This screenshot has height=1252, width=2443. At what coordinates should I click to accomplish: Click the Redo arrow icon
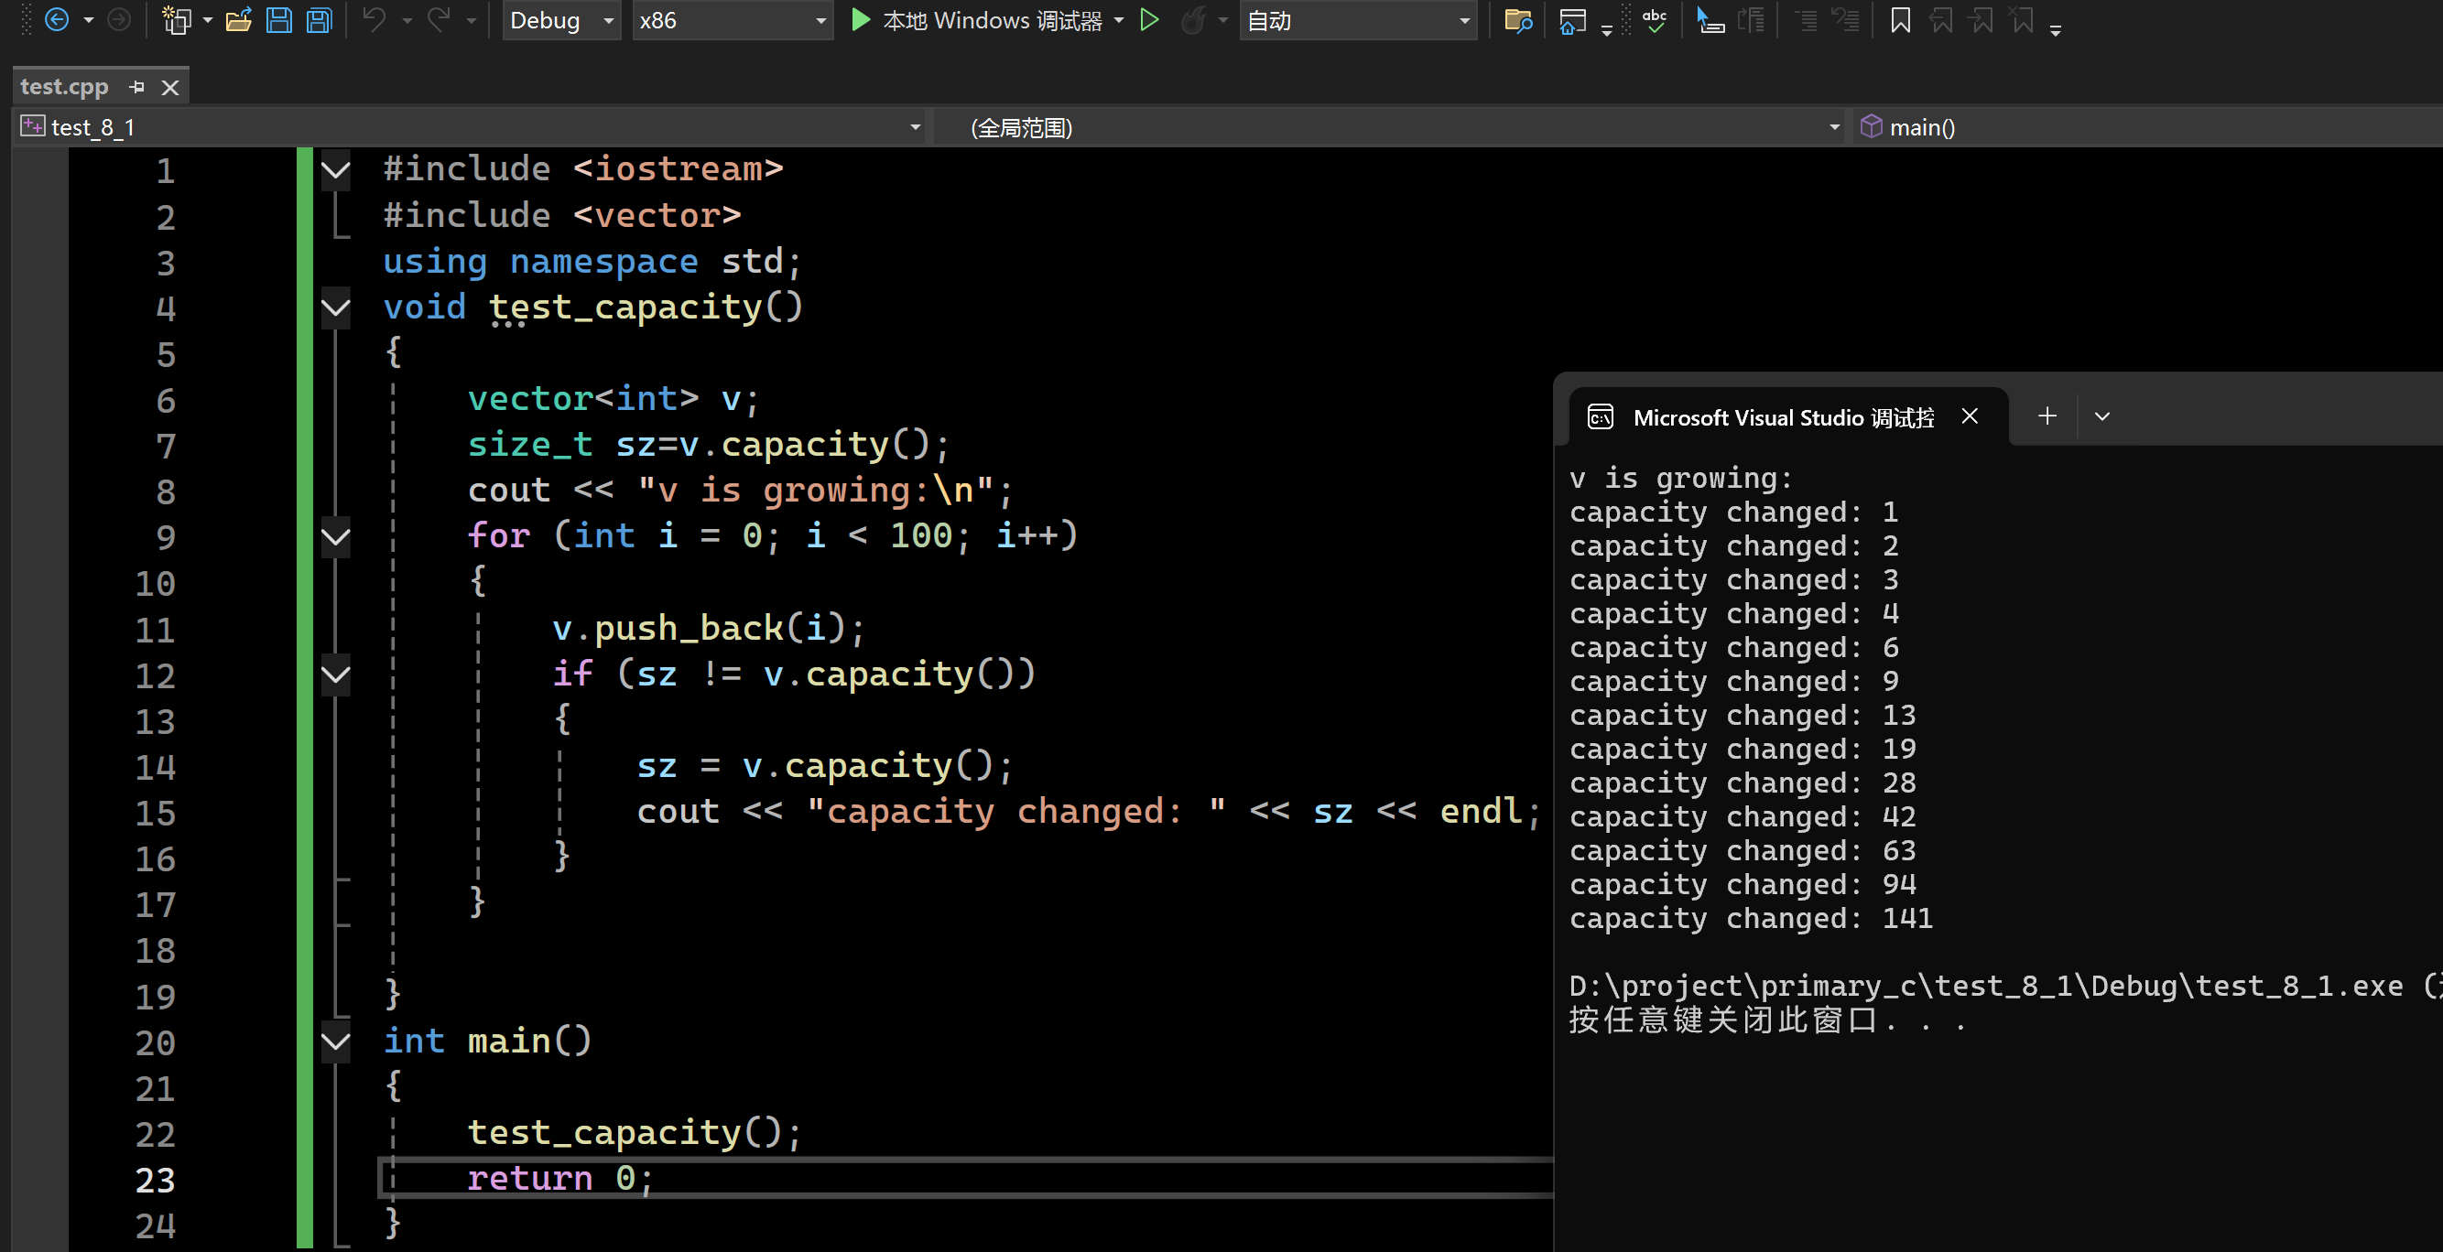point(440,20)
